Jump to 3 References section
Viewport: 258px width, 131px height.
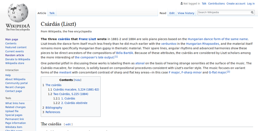pos(51,112)
